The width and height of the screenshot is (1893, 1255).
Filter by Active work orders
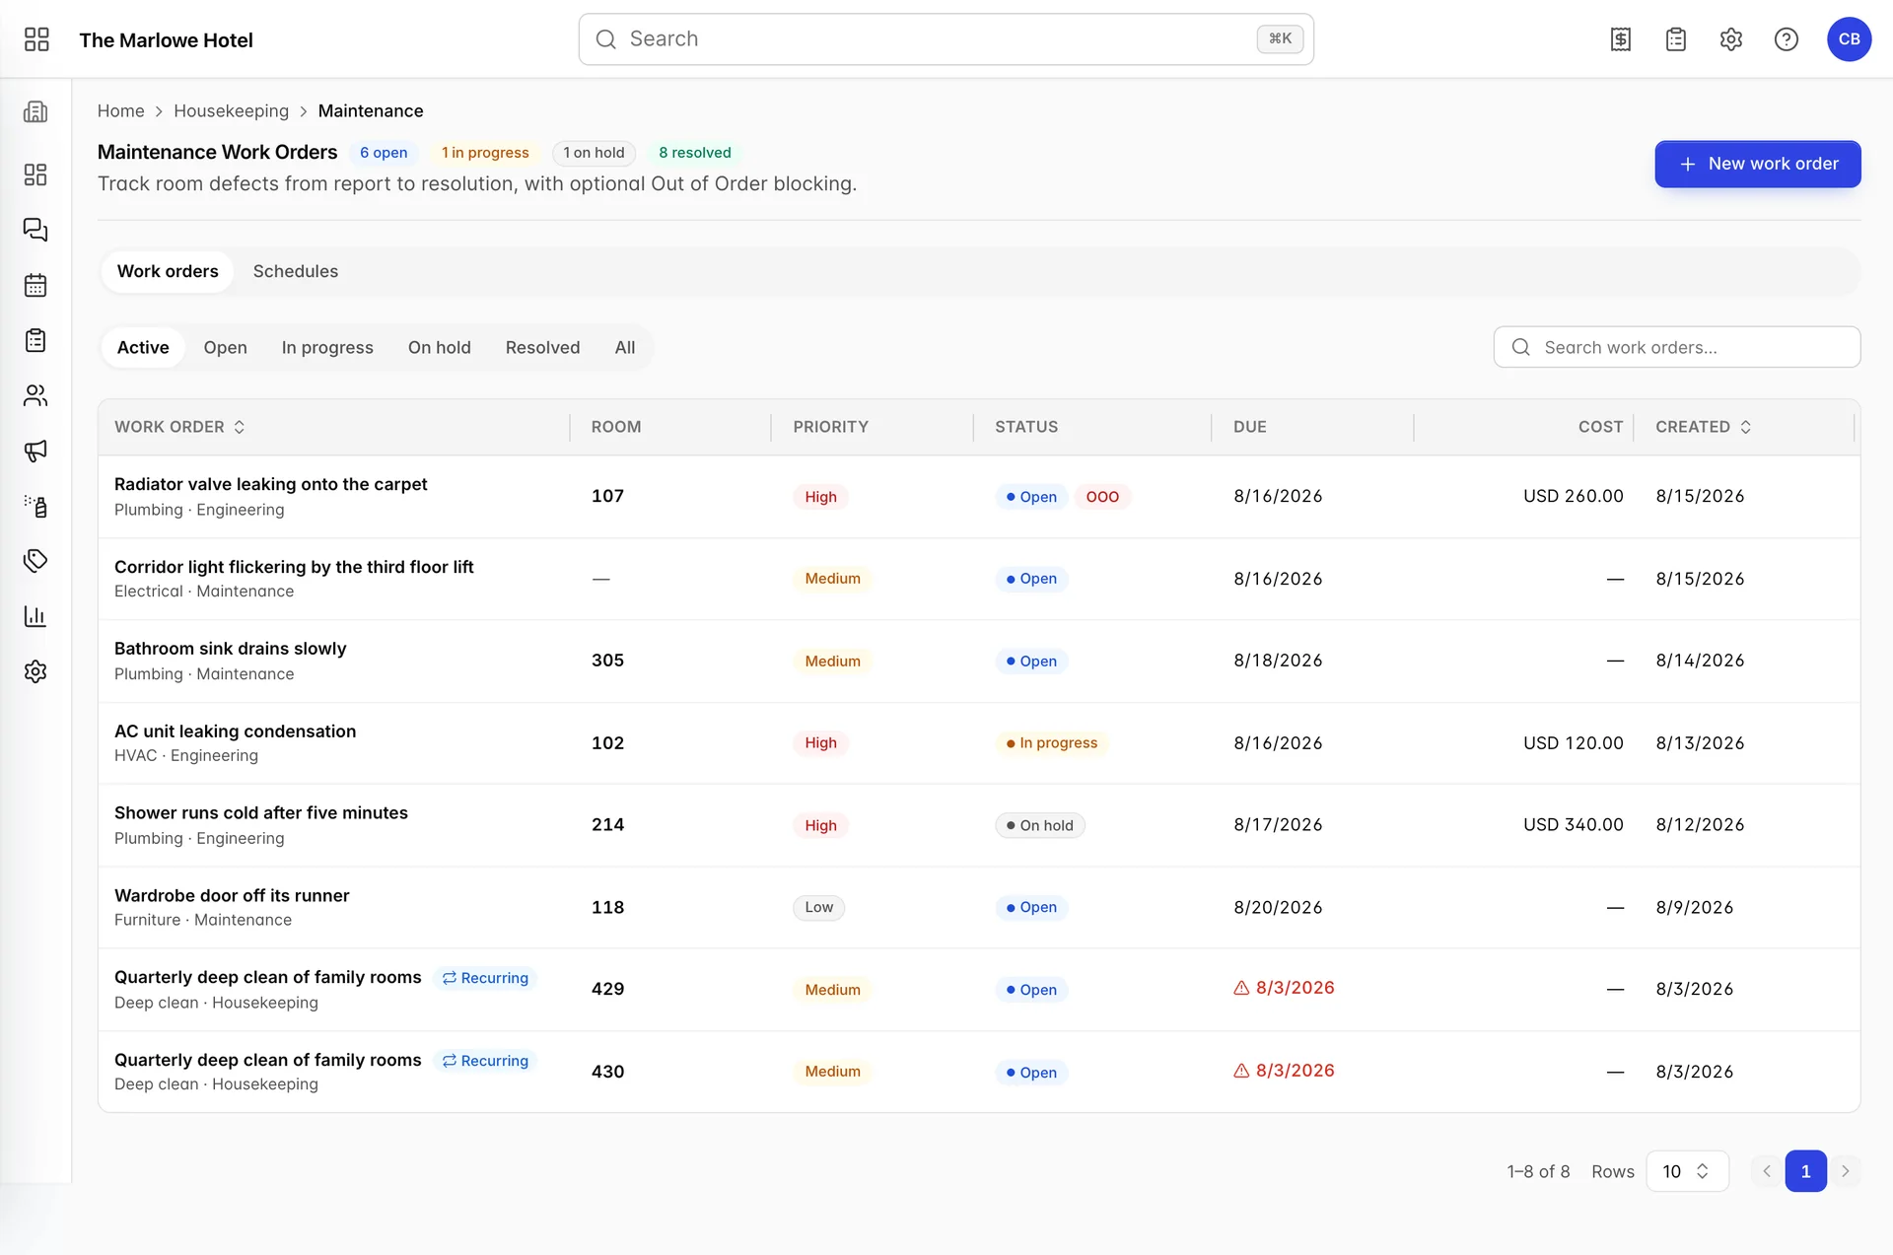[143, 347]
